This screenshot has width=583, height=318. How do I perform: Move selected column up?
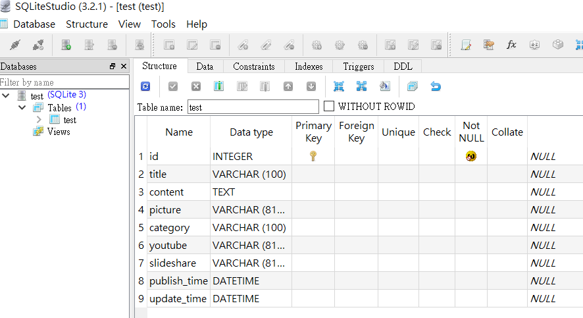click(288, 86)
